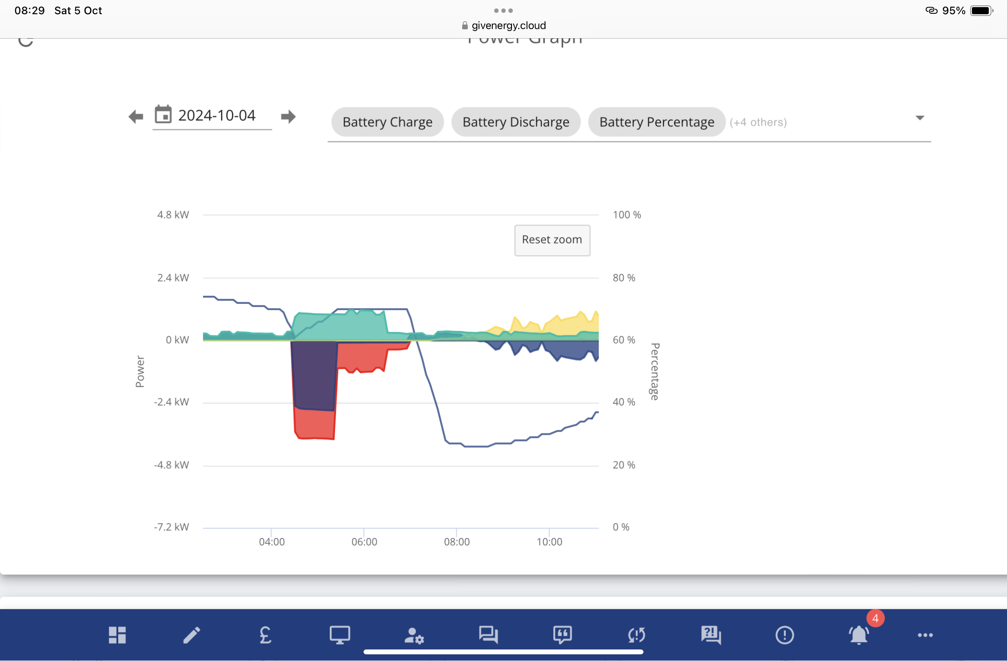Tap the pencil edit icon
The height and width of the screenshot is (661, 1007).
[192, 635]
